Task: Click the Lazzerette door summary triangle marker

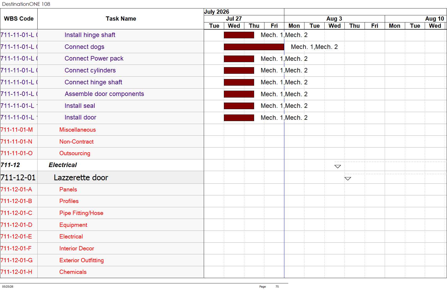Action: (348, 179)
